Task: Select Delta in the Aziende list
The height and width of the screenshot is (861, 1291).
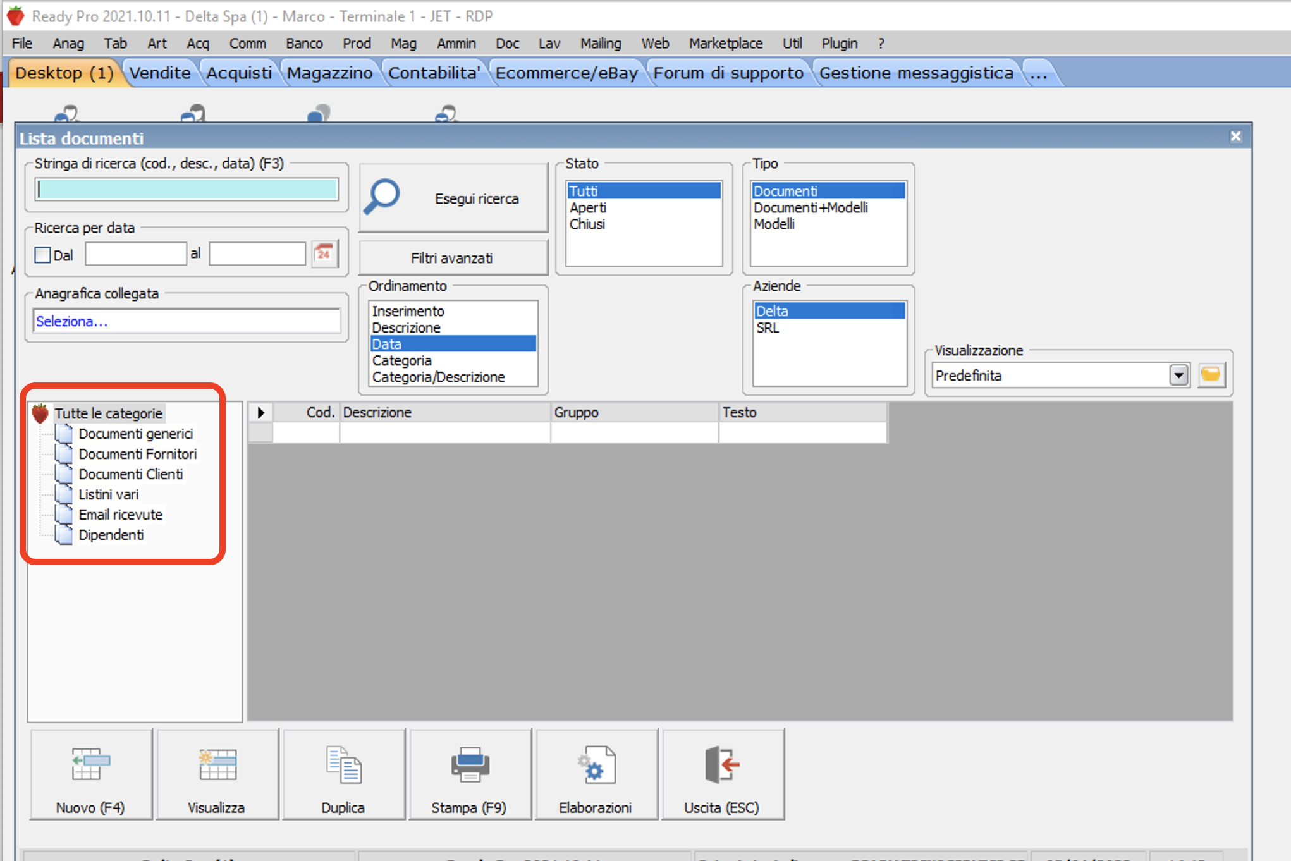Action: (x=829, y=311)
